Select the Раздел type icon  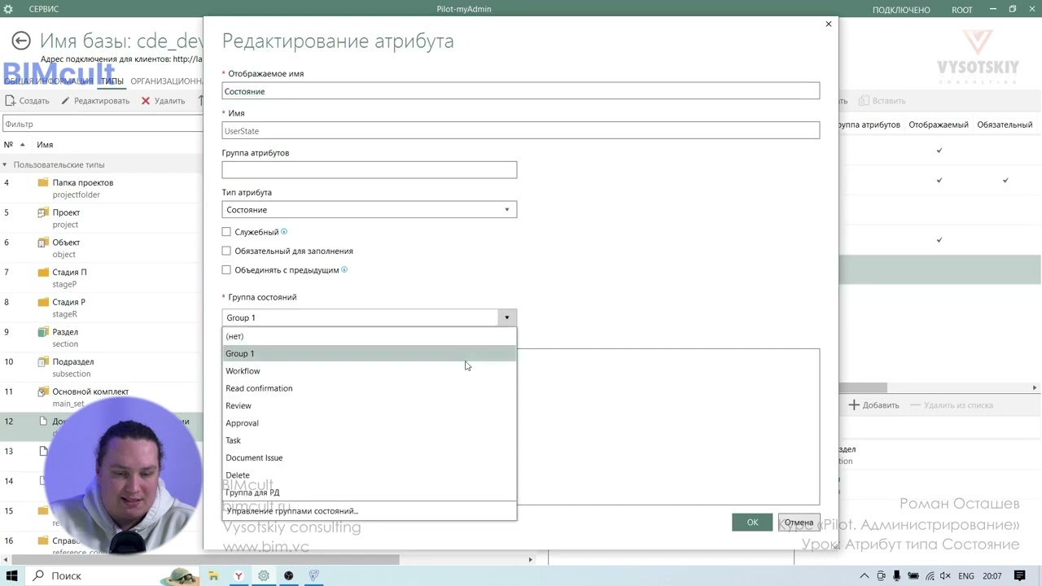[43, 332]
